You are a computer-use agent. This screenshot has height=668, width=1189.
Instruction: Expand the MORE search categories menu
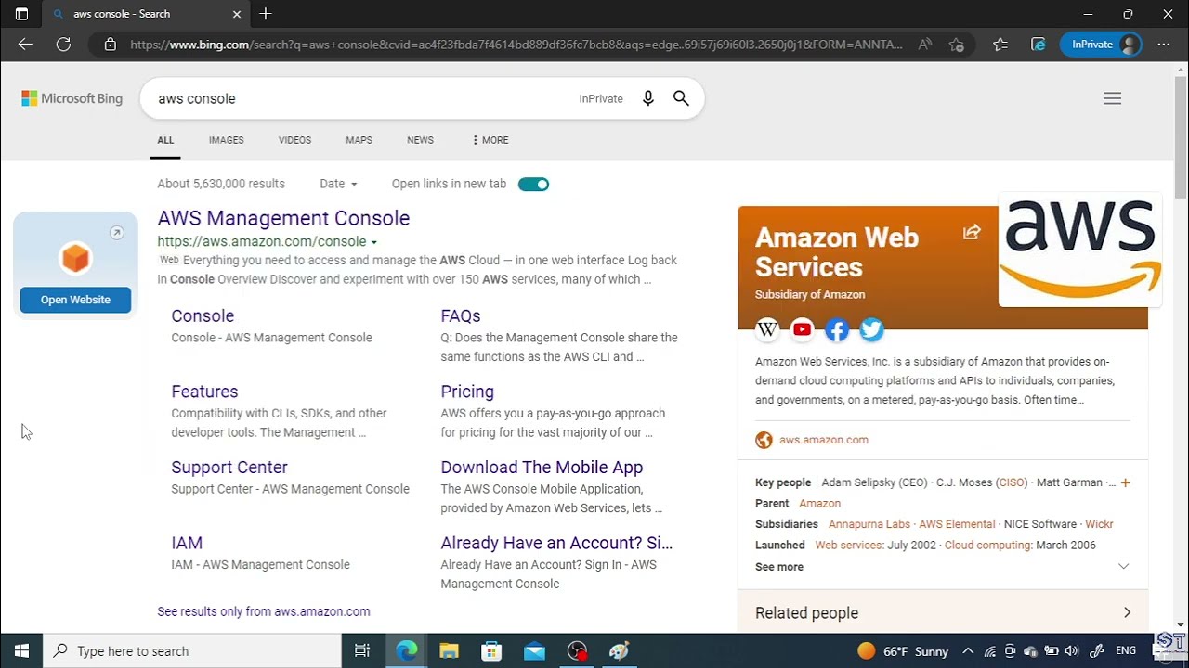tap(490, 140)
